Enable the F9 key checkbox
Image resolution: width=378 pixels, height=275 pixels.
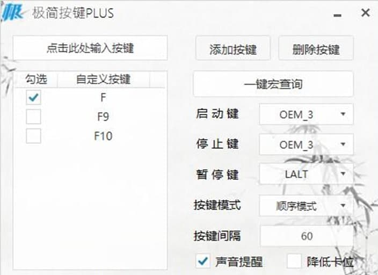tap(33, 117)
